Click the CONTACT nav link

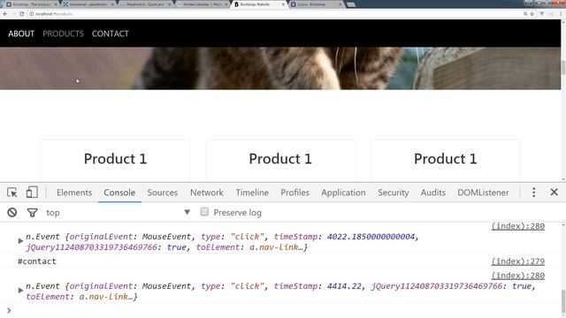(110, 34)
